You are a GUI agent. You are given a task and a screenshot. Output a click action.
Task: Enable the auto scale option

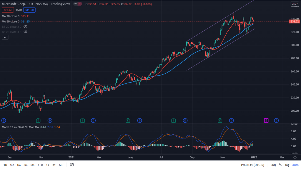click(295, 165)
